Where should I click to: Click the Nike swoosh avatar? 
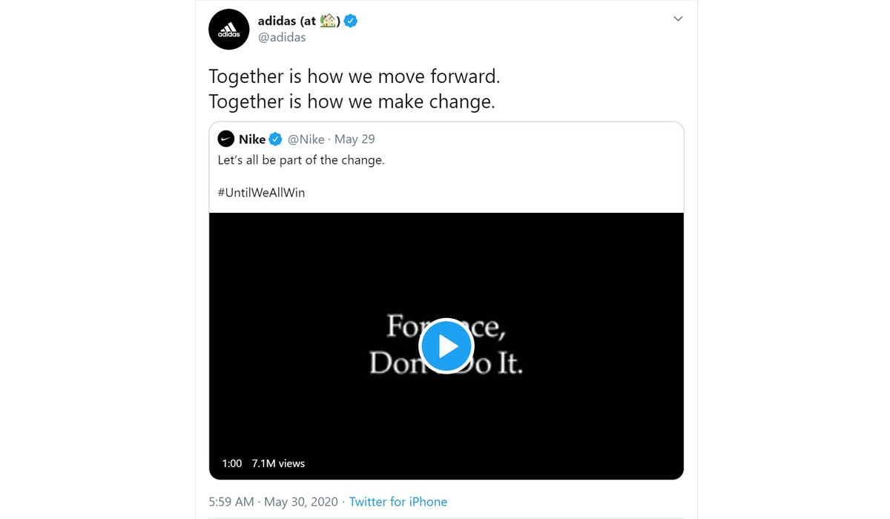(226, 139)
